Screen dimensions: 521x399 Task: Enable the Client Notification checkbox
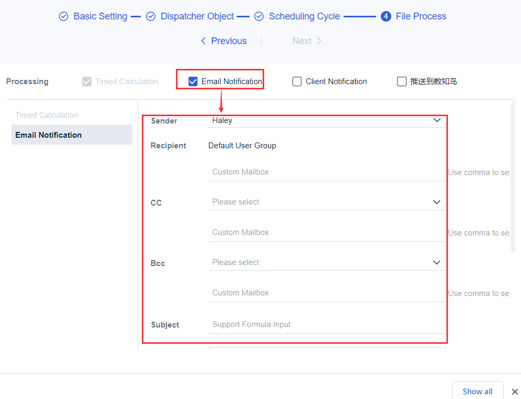(297, 81)
